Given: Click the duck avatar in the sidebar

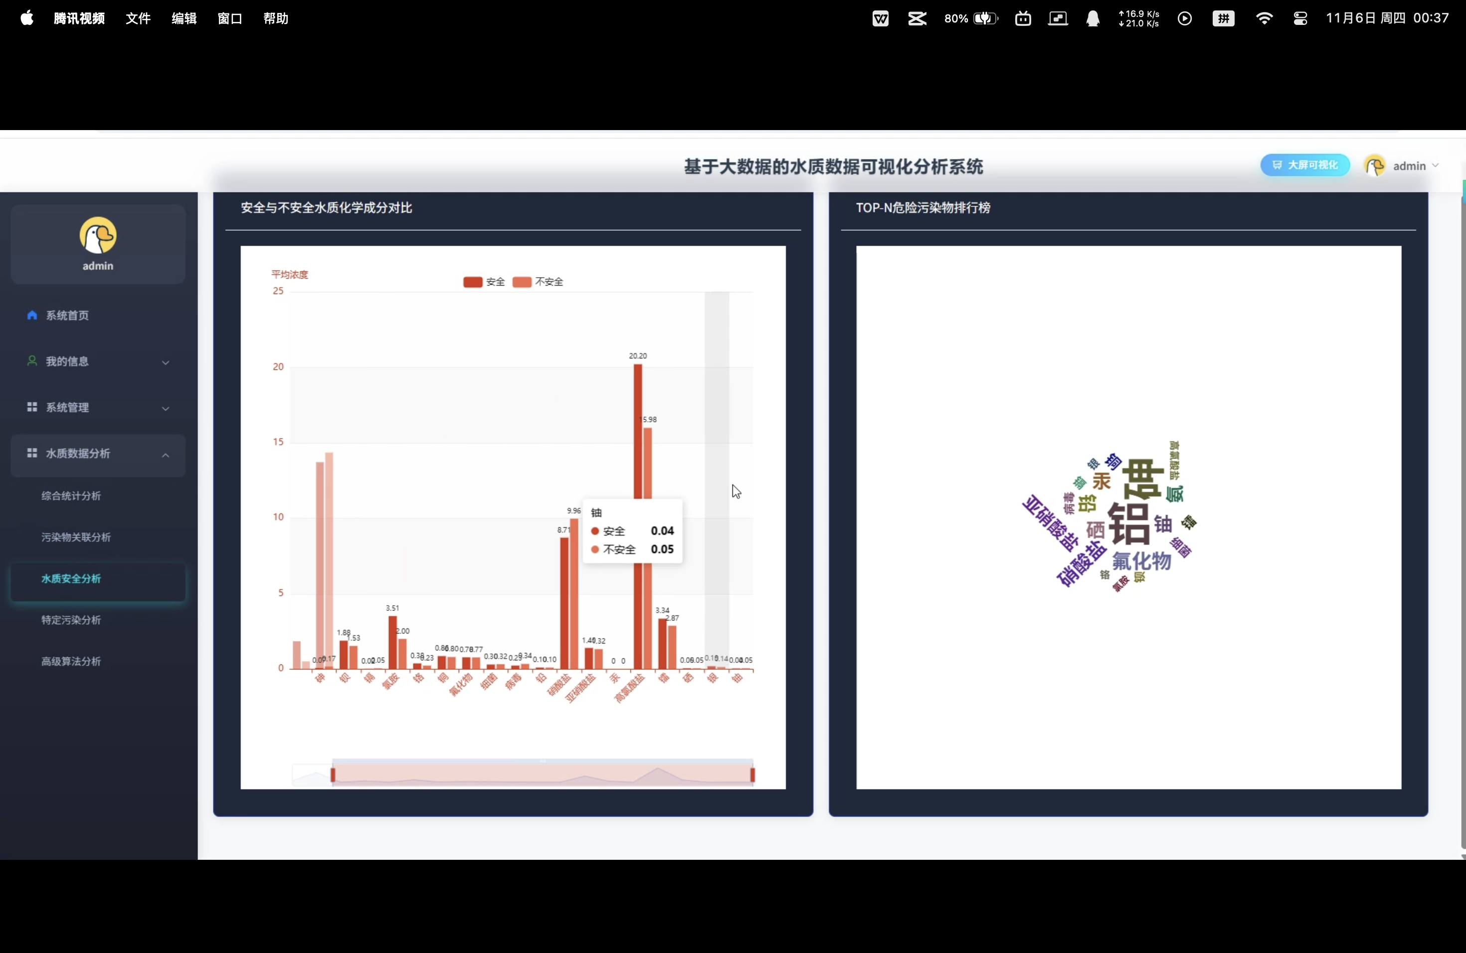Looking at the screenshot, I should click(98, 235).
